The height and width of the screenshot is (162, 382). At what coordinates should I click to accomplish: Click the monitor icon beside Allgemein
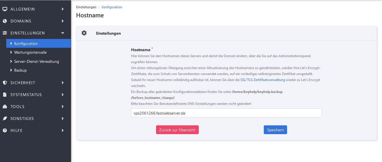click(5, 9)
